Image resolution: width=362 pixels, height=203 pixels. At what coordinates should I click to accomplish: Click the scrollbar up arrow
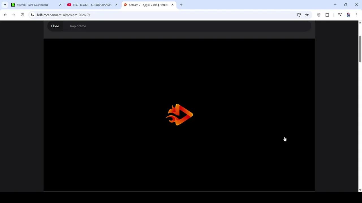[360, 22]
